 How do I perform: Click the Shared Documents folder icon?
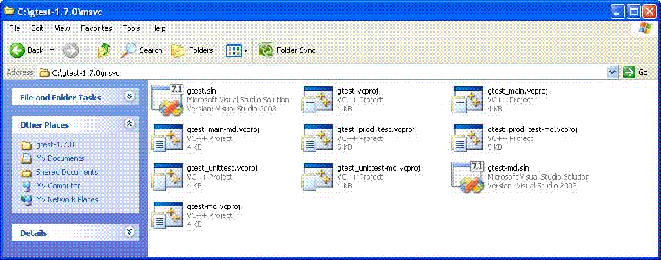(26, 173)
